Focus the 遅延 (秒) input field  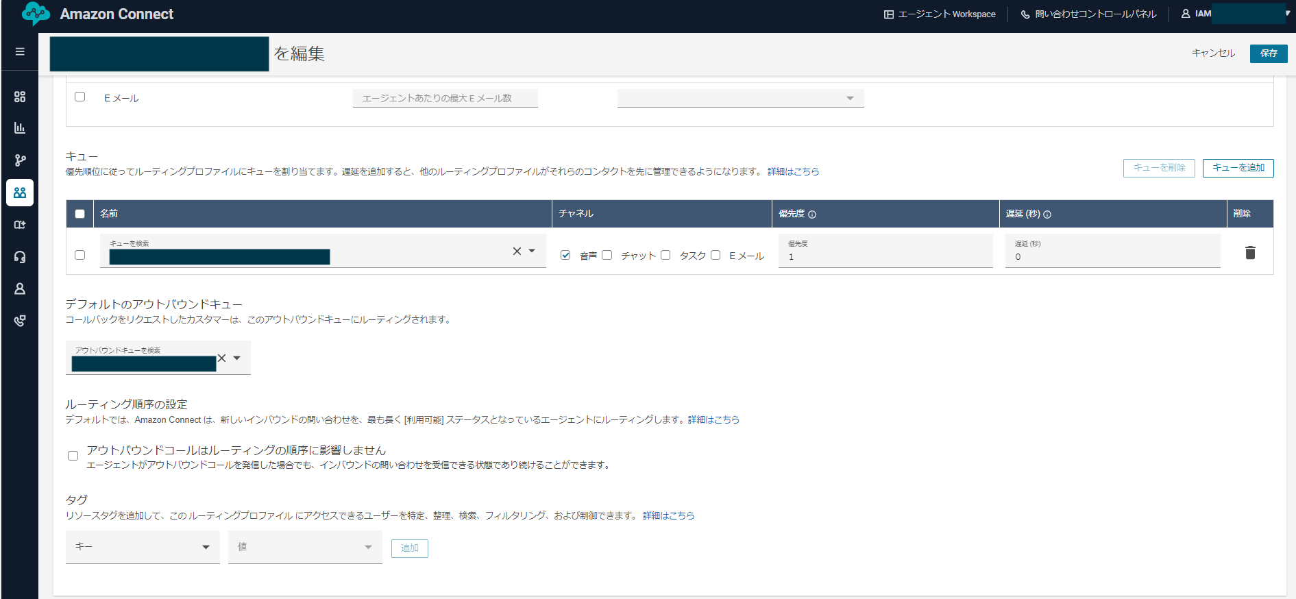coord(1112,251)
